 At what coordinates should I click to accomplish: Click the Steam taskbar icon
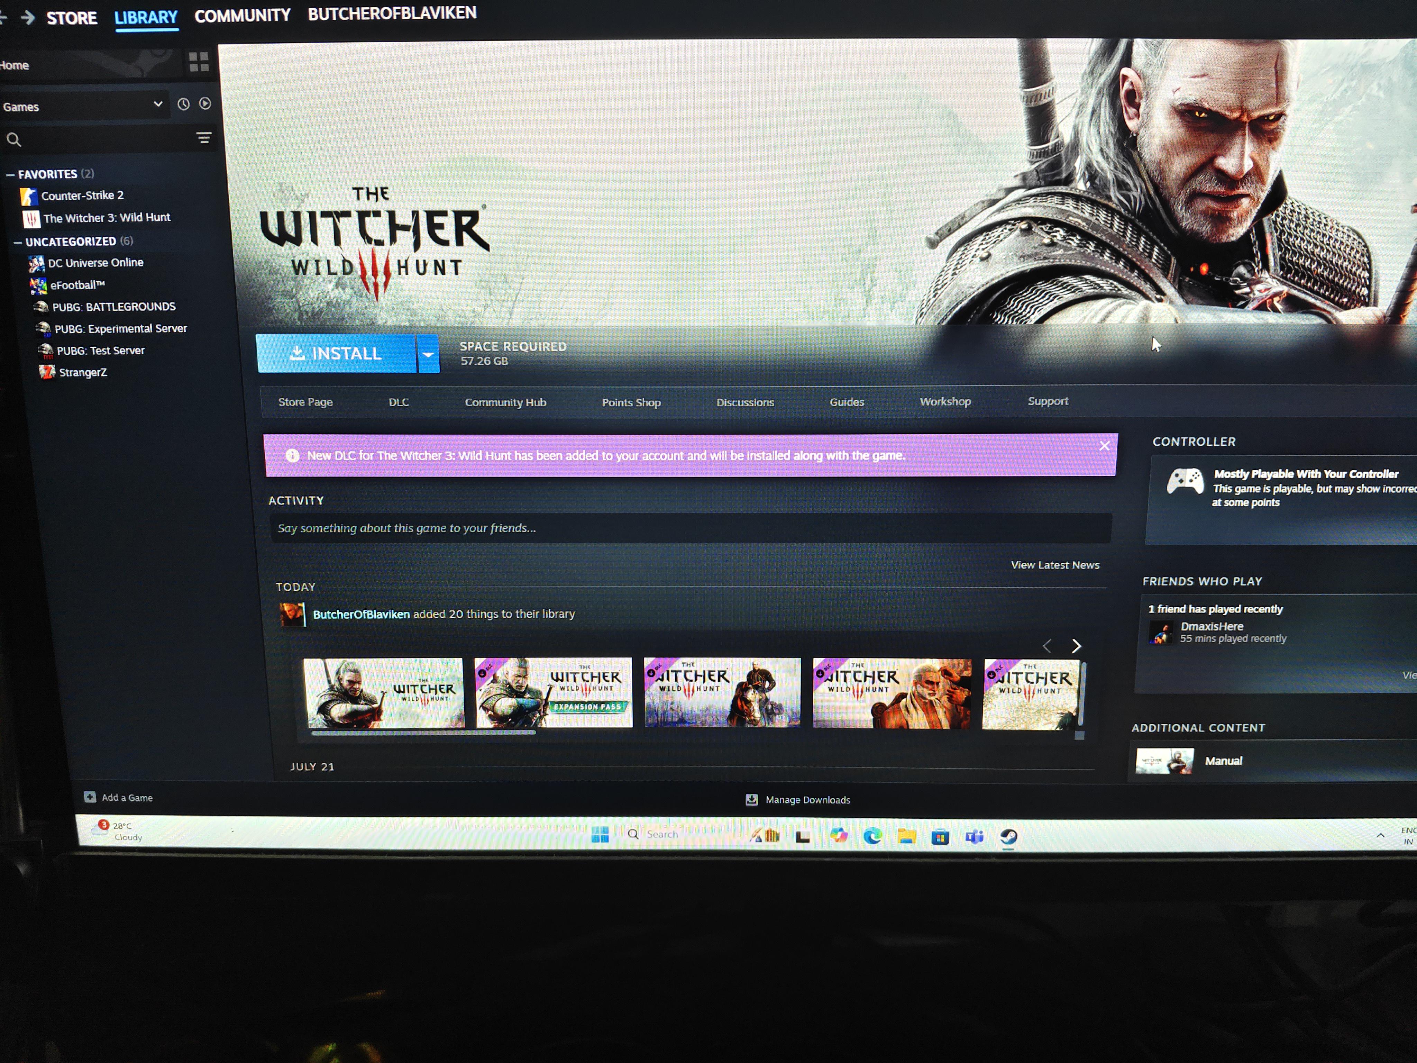1008,836
